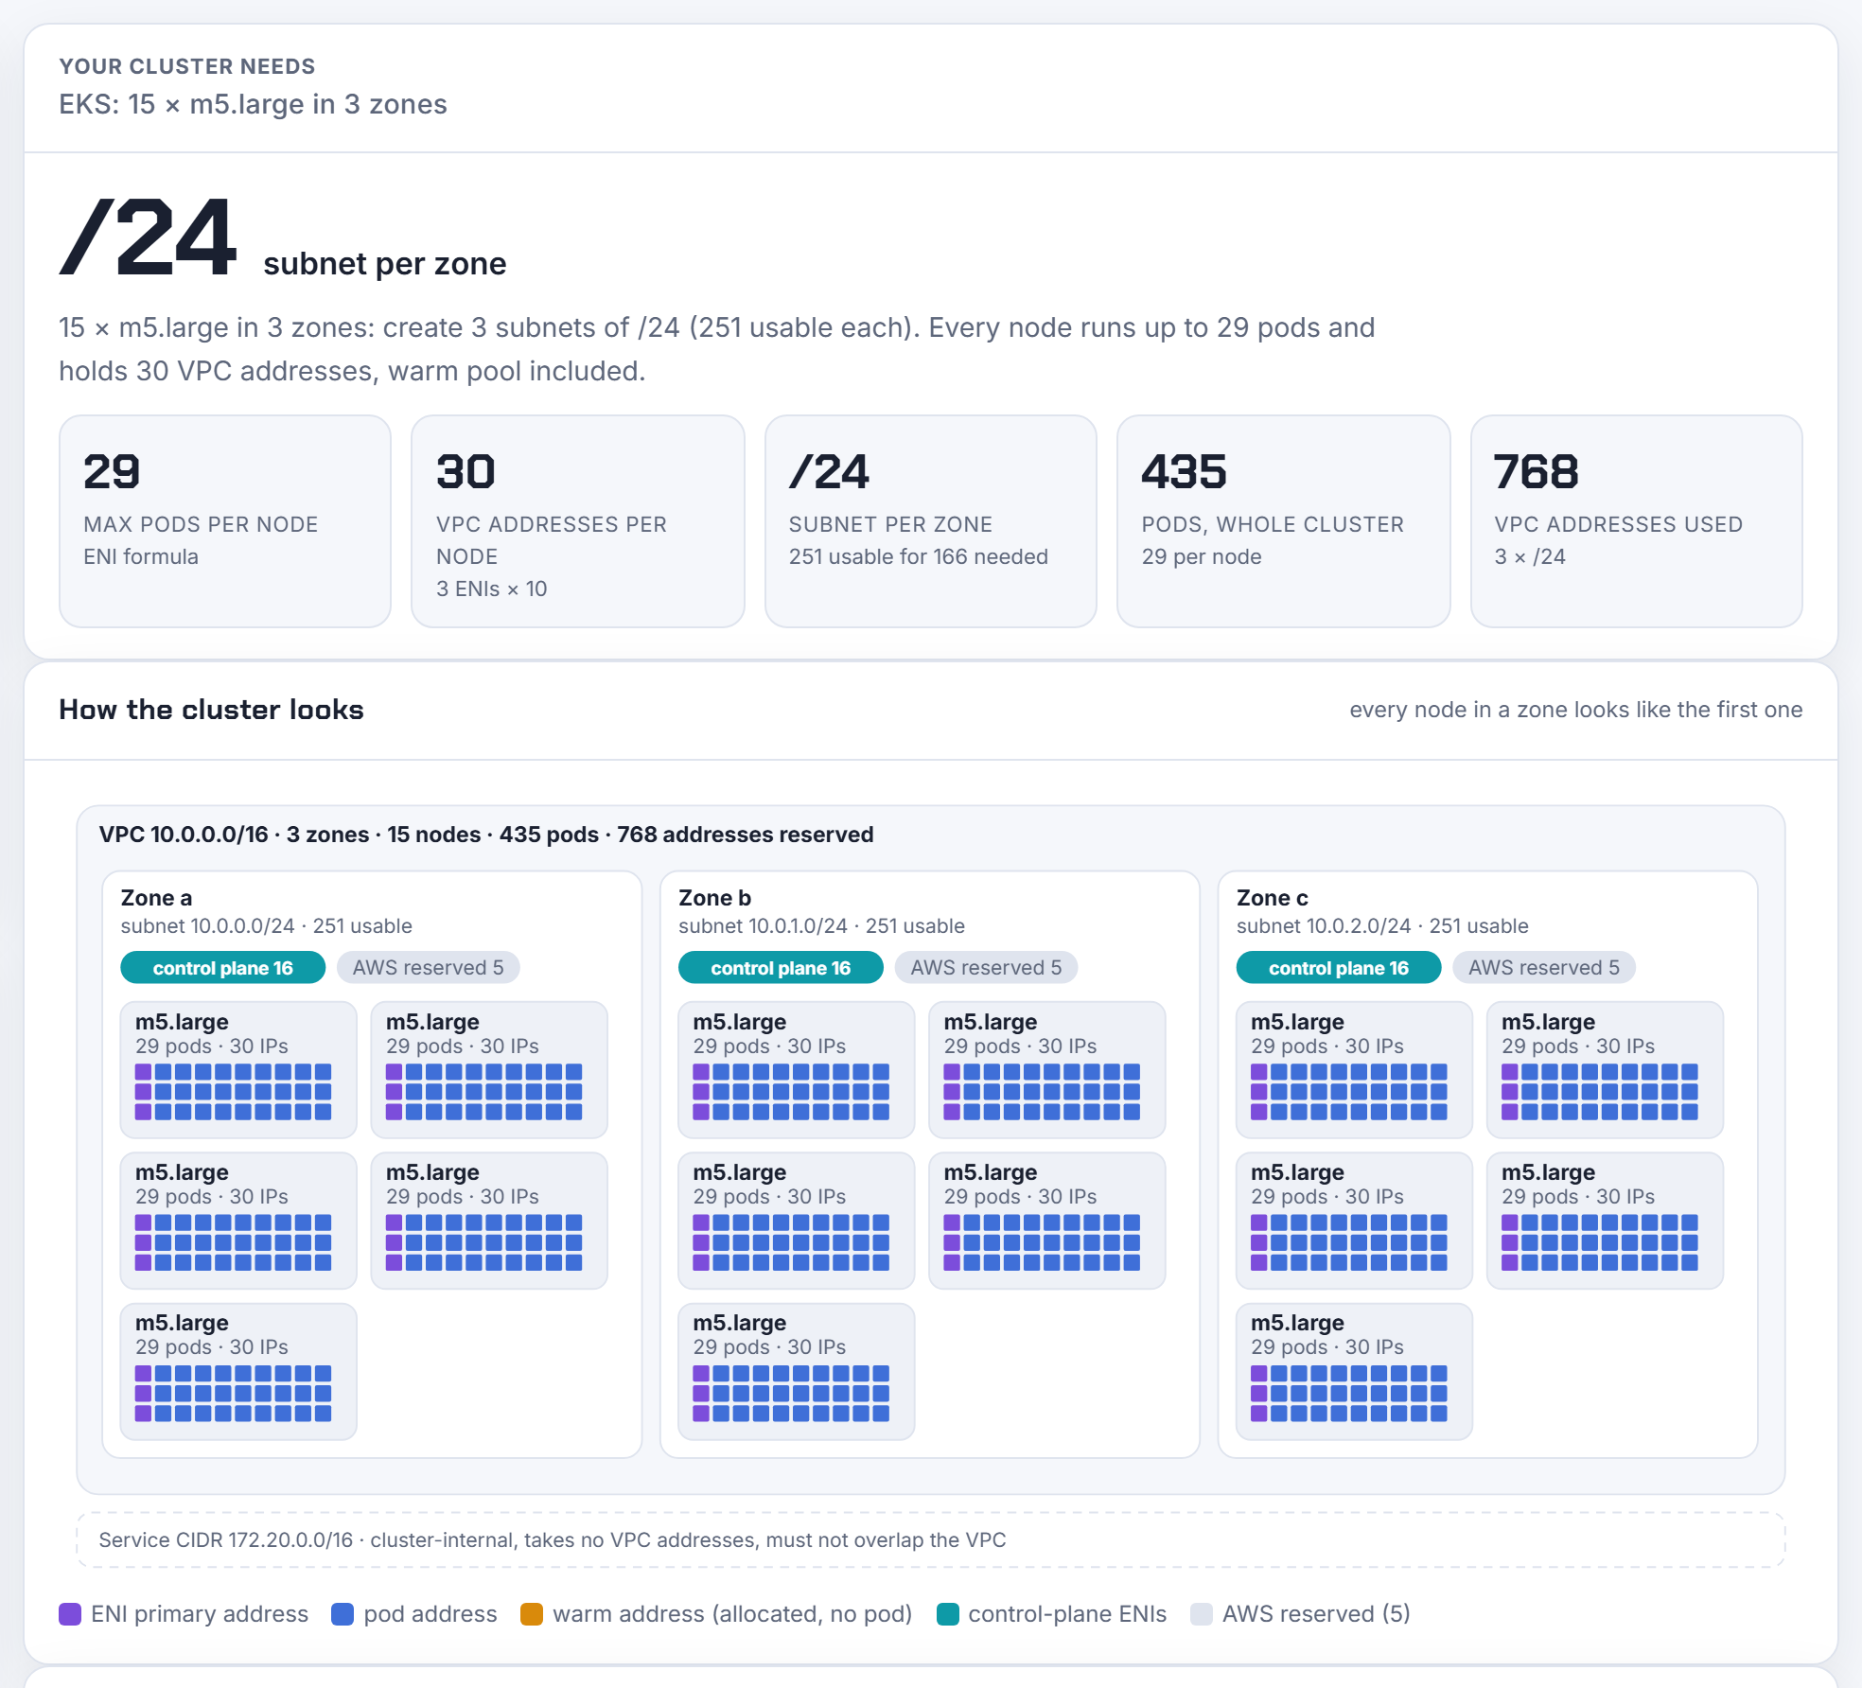
Task: Click the large /24 subnet per zone headline
Action: (283, 238)
